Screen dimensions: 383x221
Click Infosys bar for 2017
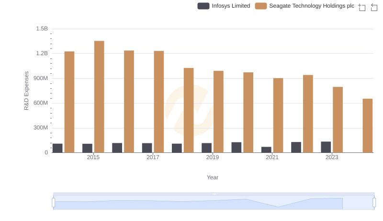[x=147, y=148]
